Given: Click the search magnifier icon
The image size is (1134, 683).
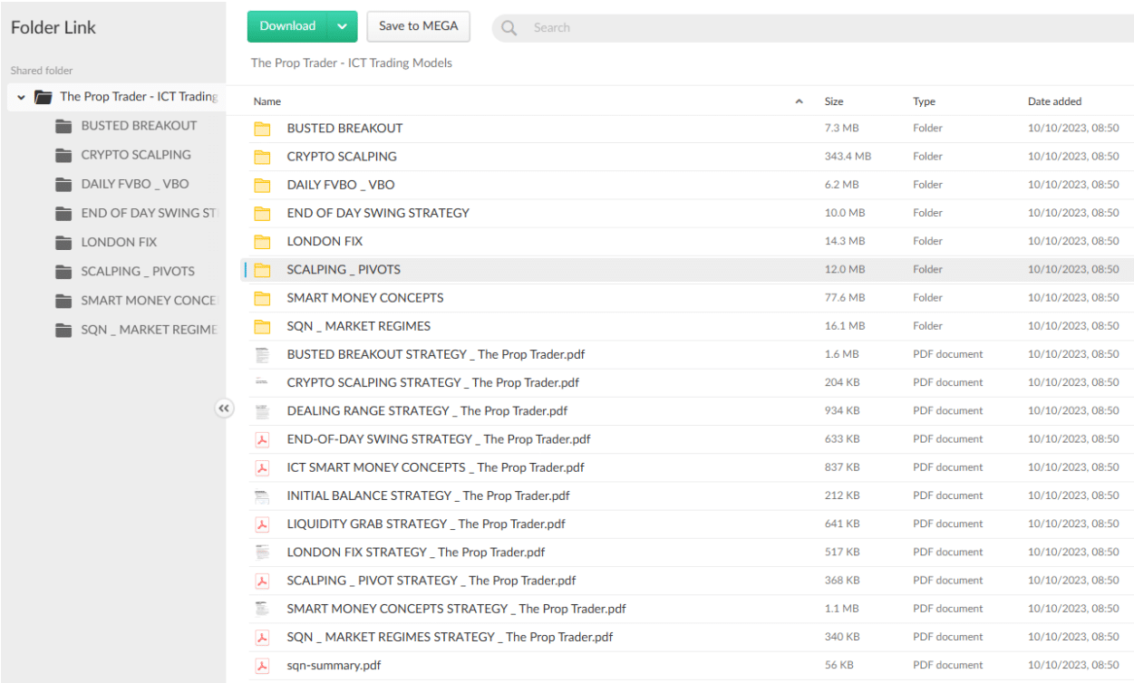Looking at the screenshot, I should tap(509, 28).
